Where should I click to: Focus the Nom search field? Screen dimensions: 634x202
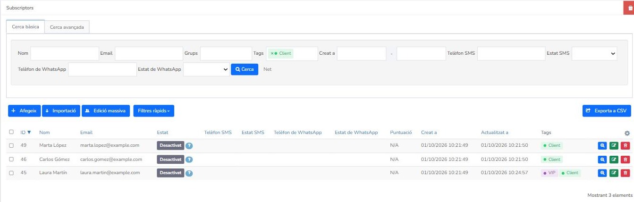65,54
